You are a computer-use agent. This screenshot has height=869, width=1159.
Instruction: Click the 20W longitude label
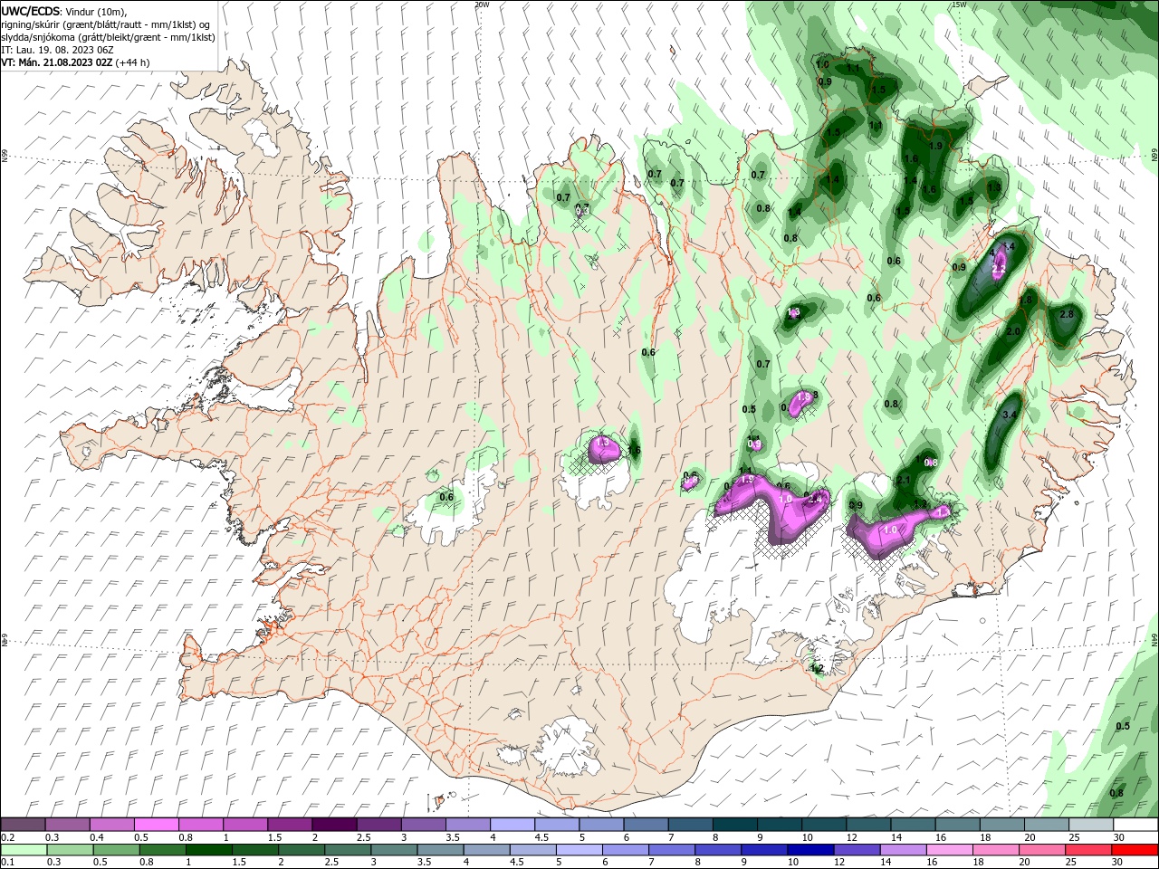tap(483, 5)
